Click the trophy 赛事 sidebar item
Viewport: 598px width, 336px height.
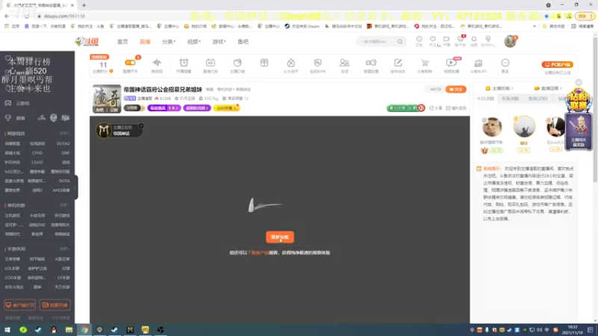(x=15, y=118)
